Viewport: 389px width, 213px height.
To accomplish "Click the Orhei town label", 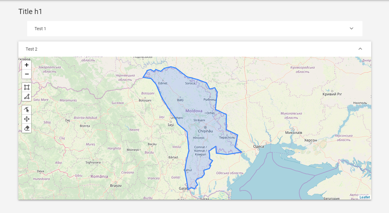I will click(211, 113).
